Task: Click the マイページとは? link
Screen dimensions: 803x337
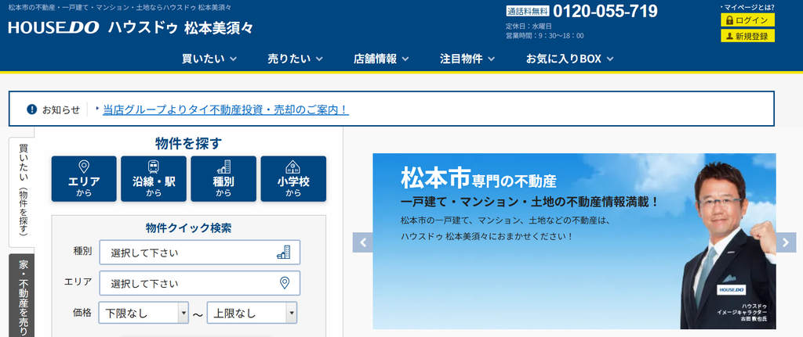Action: [x=747, y=6]
